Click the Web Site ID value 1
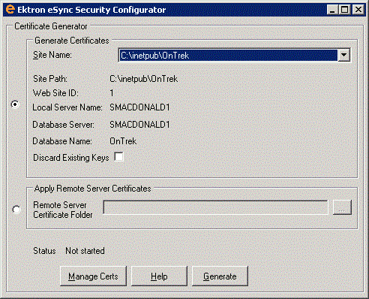 pyautogui.click(x=112, y=93)
